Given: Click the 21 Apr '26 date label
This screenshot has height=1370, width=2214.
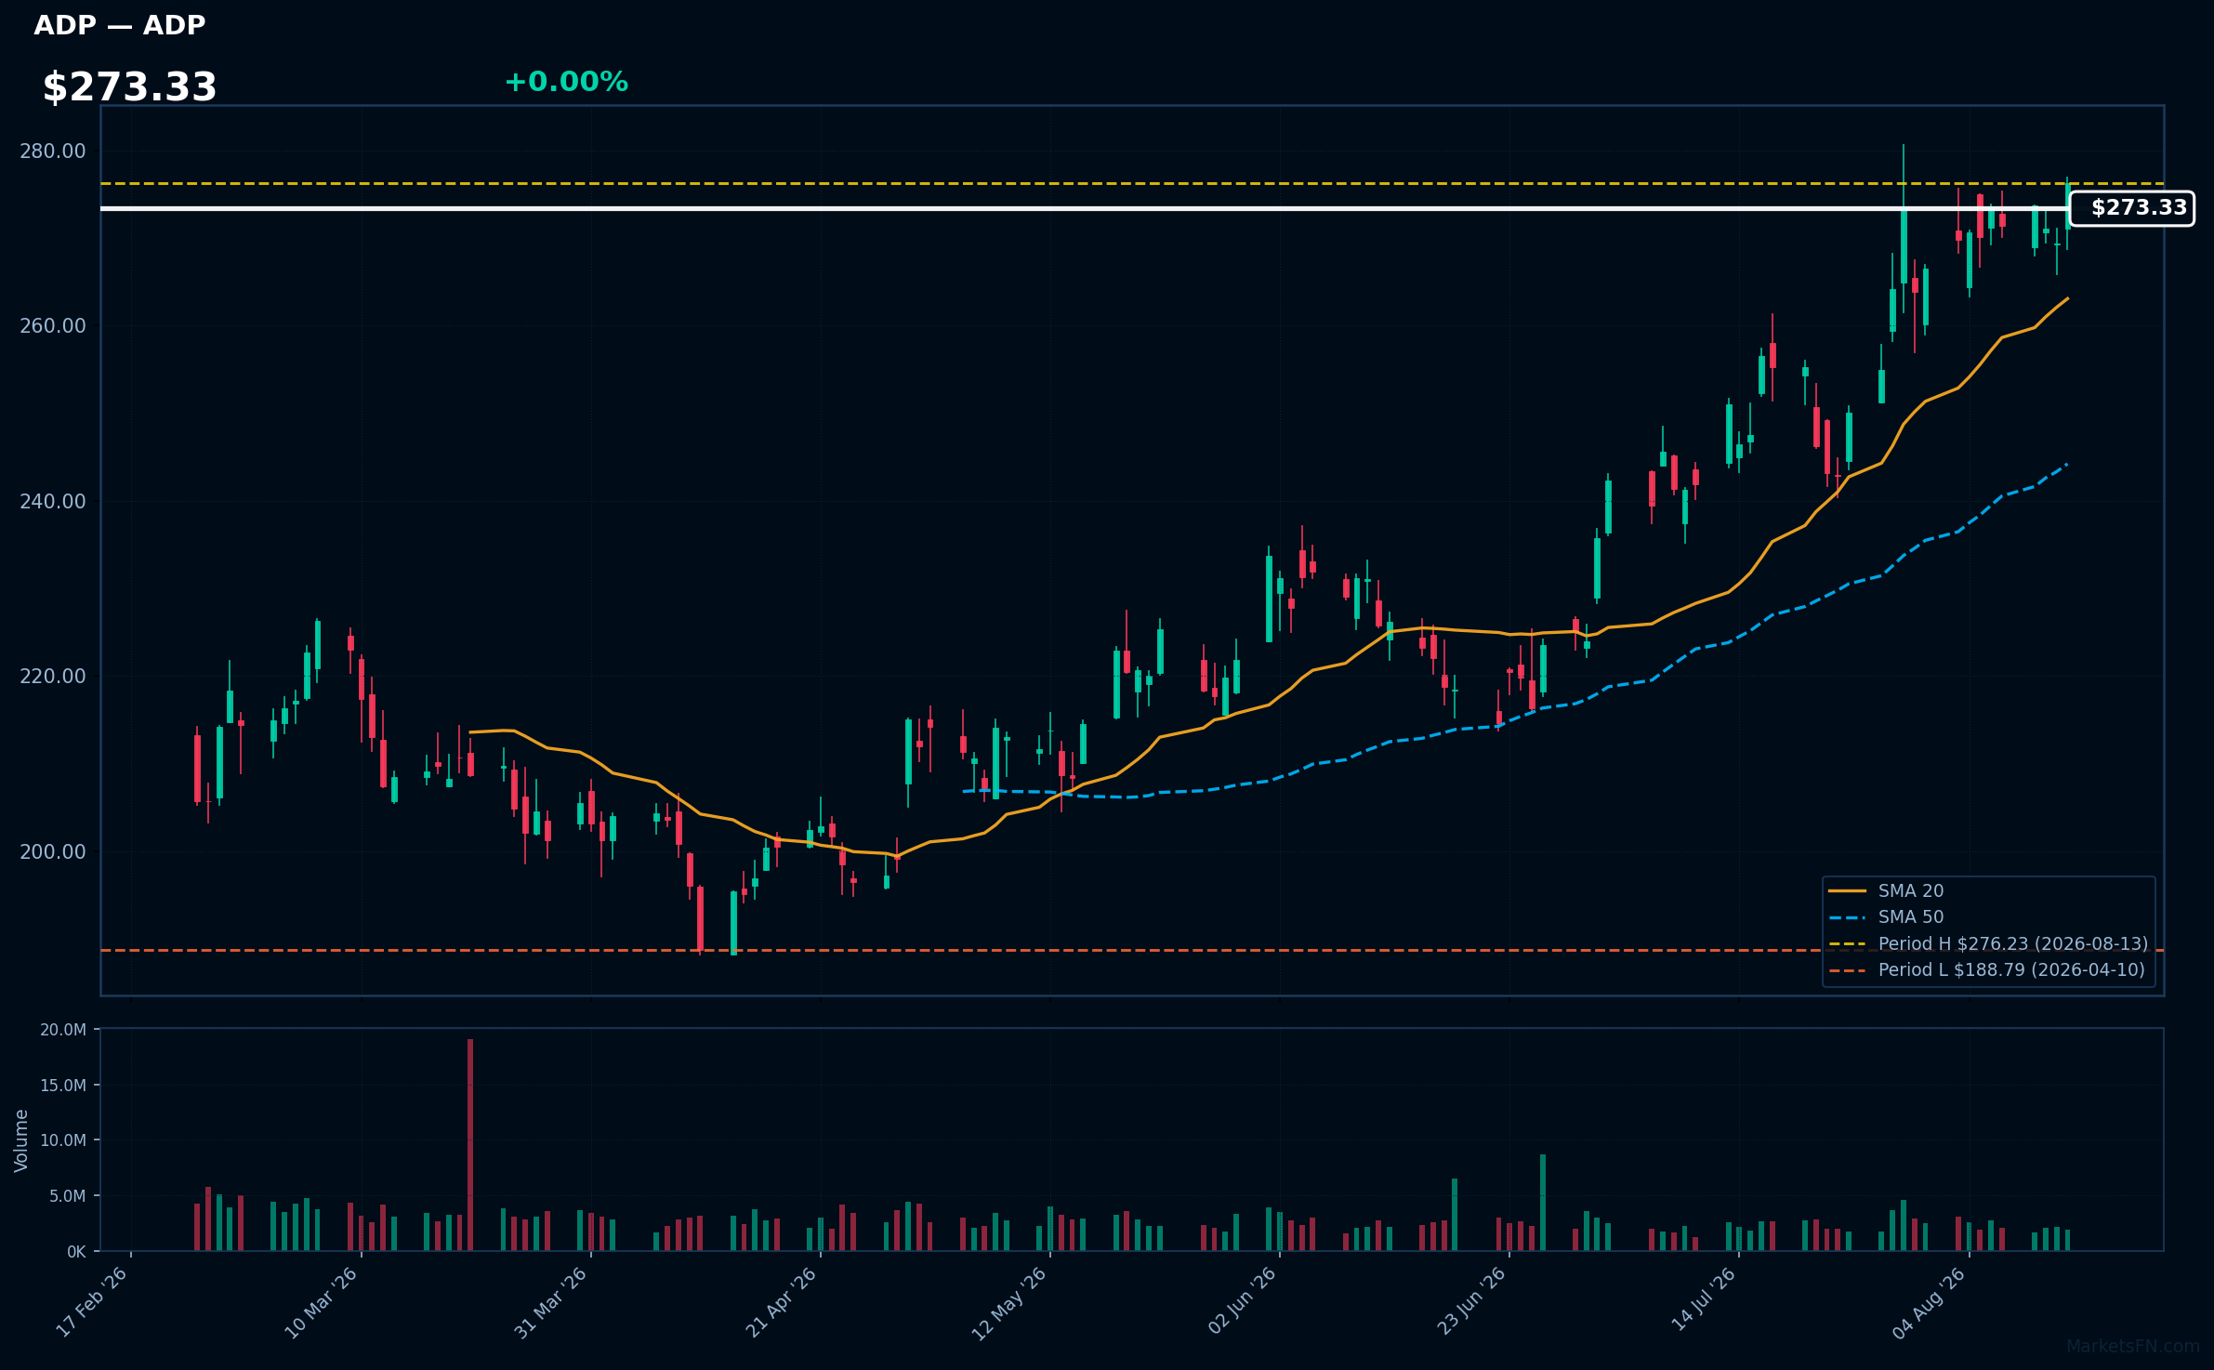Looking at the screenshot, I should click(781, 1303).
